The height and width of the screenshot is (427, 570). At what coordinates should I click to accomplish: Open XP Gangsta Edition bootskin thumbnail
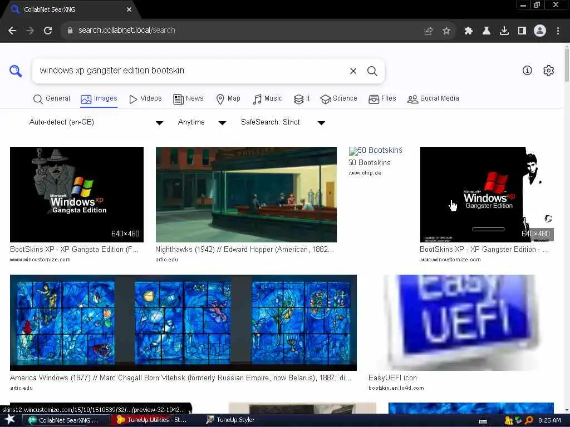pos(77,194)
